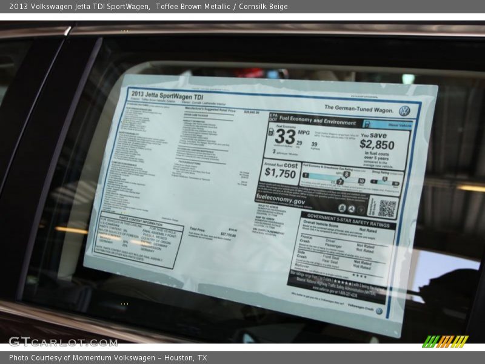Click the Volkswagen logo beside German-Tuned Wagon
485x364 pixels.
pos(404,110)
